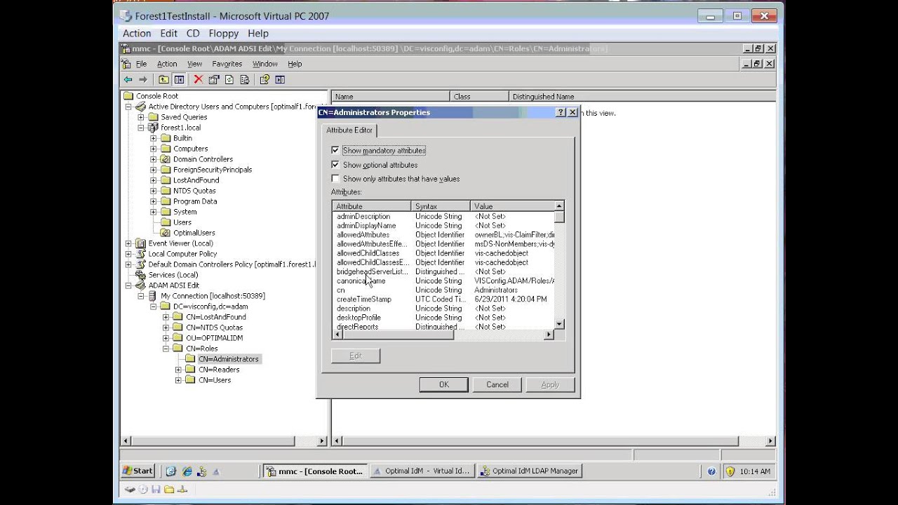Click the Windows Start button

point(138,471)
